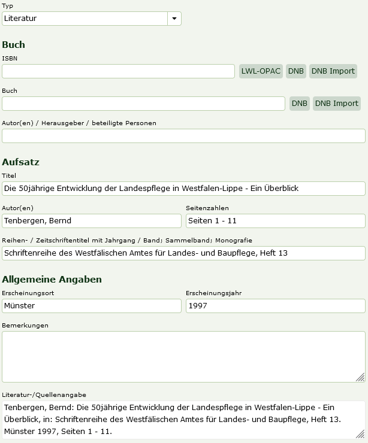Viewport: 368px width, 443px height.
Task: Focus the Erscheinungsjahr field showing 1997
Action: [275, 306]
